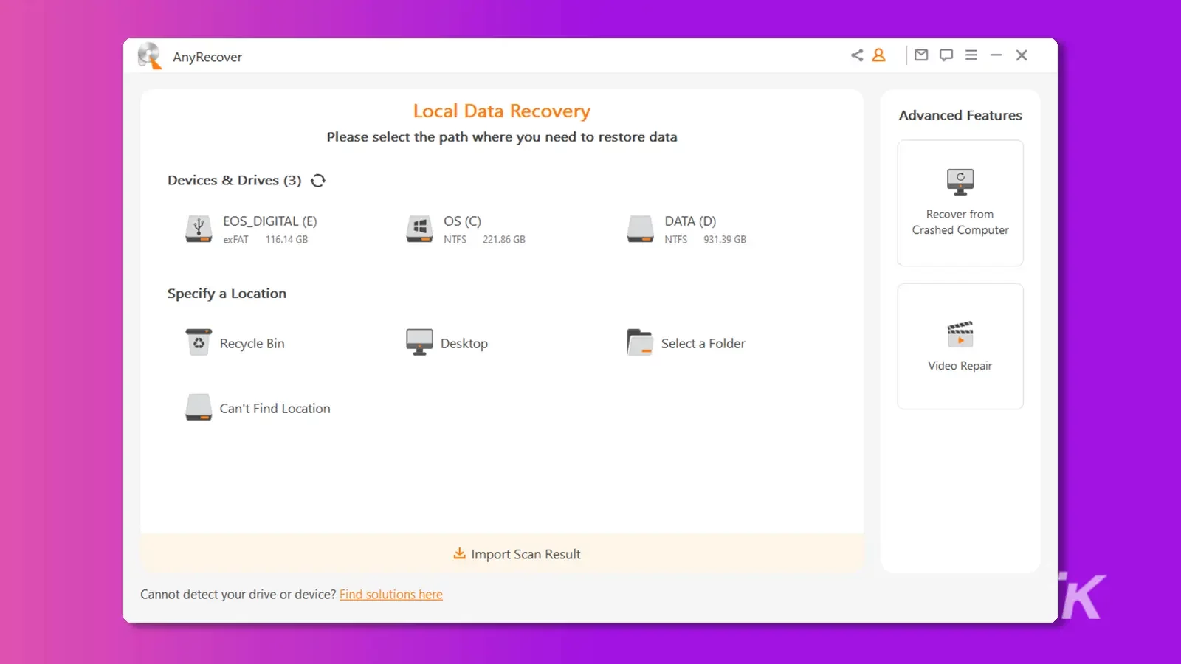Click the import download arrow icon

tap(459, 553)
